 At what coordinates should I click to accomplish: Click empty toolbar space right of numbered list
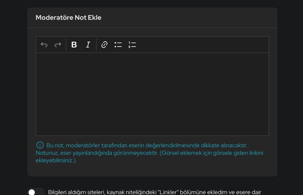(202, 45)
